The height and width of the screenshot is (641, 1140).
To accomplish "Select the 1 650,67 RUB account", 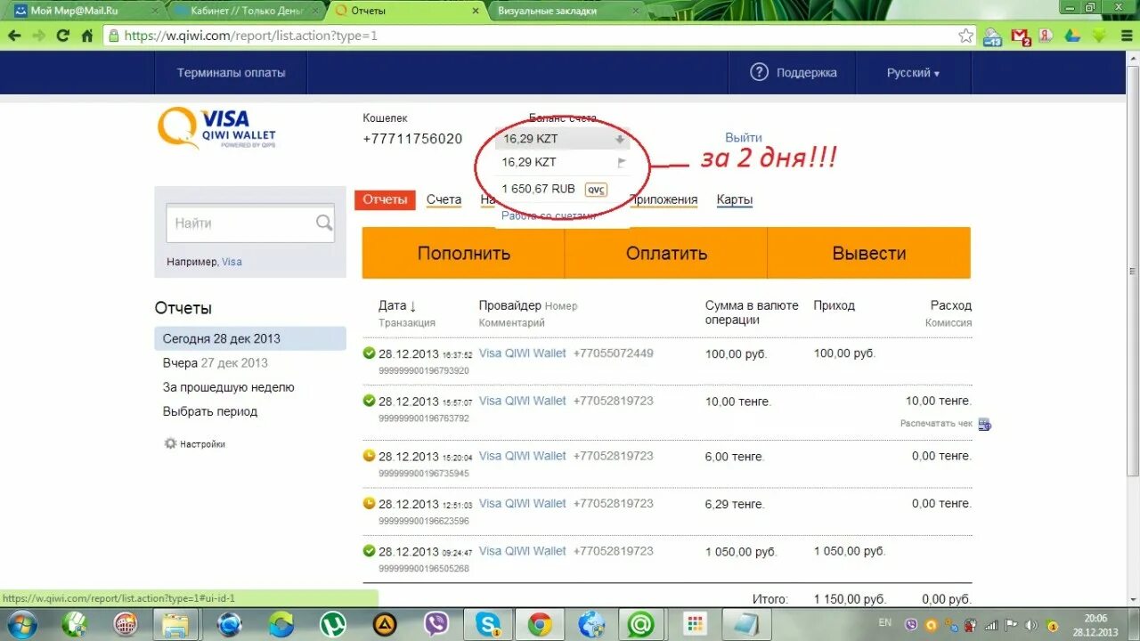I will click(x=563, y=189).
